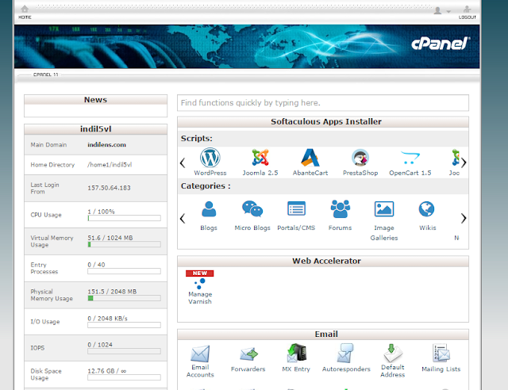Open MX Entry settings
The height and width of the screenshot is (390, 508).
296,358
